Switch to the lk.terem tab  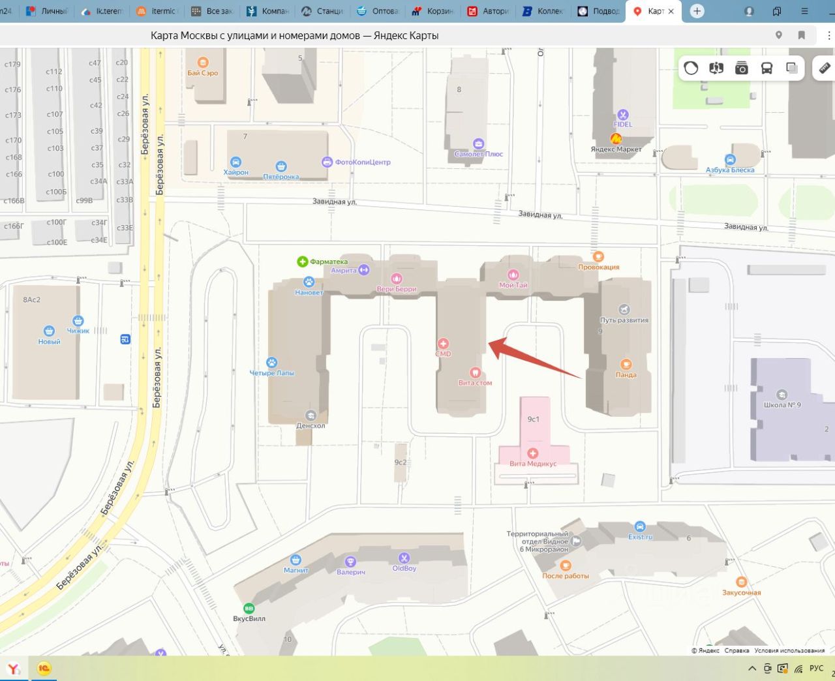click(102, 11)
